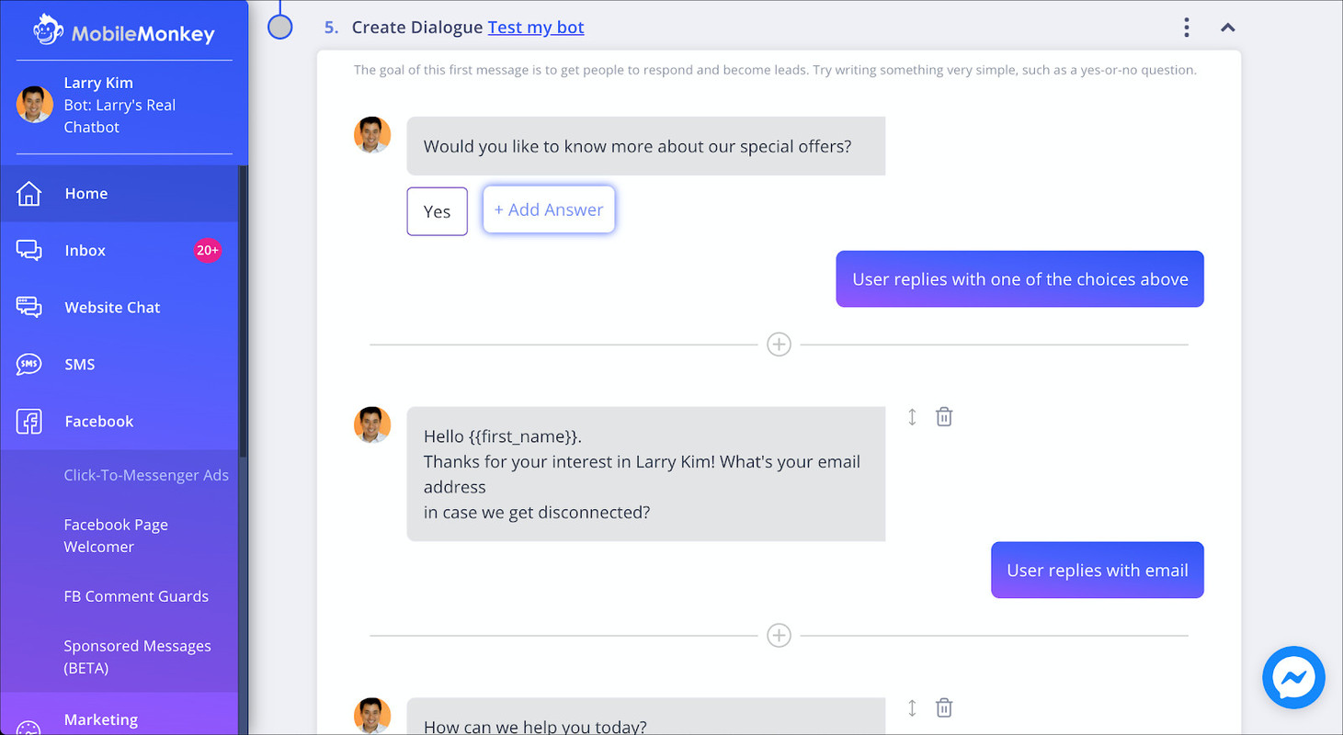Open "Facebook Page Welcomer"

pyautogui.click(x=116, y=536)
